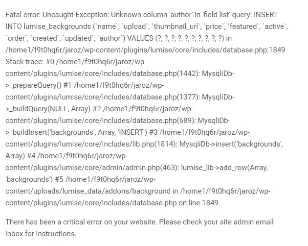Click 'admin.php(463)' file reference
The height and width of the screenshot is (246, 308).
[x=152, y=168]
